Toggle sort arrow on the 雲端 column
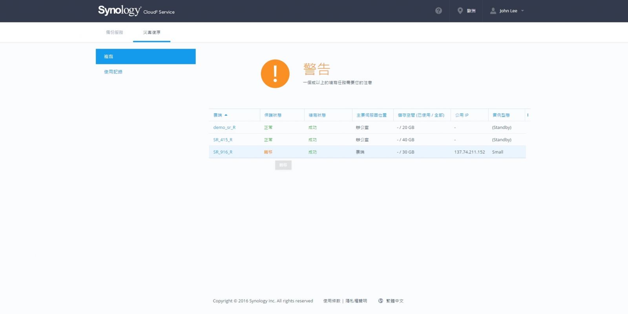 [x=226, y=115]
